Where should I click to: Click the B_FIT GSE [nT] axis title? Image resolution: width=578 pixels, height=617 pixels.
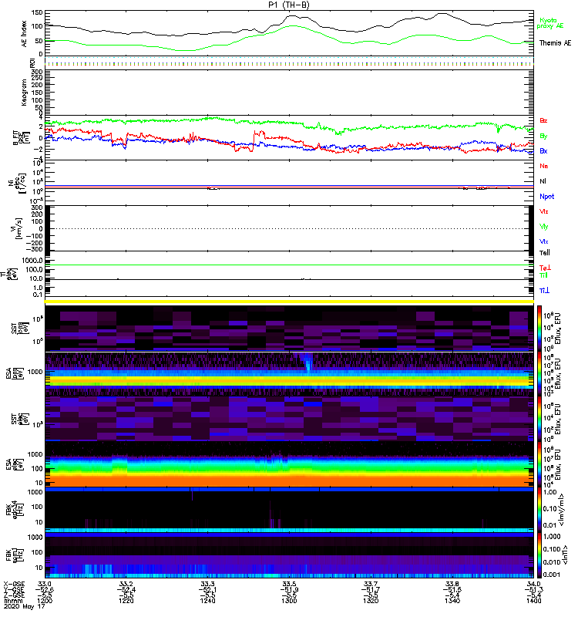[22, 137]
